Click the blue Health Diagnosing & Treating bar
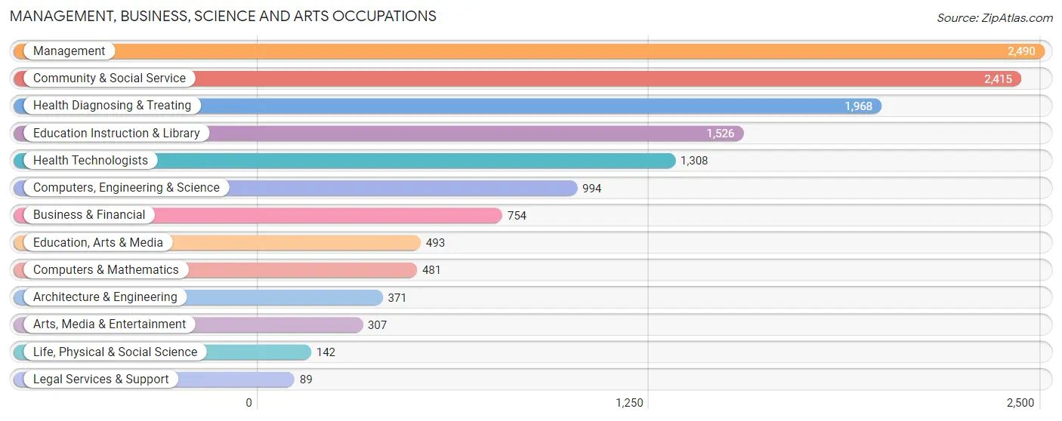1062x421 pixels. point(447,106)
